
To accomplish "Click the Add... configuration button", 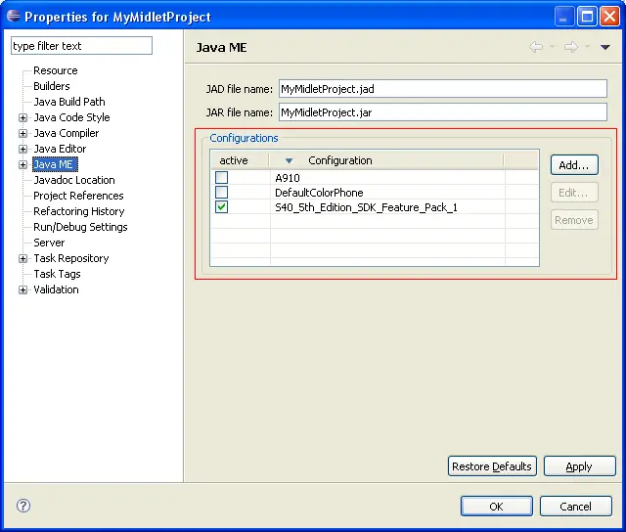I will pyautogui.click(x=574, y=165).
